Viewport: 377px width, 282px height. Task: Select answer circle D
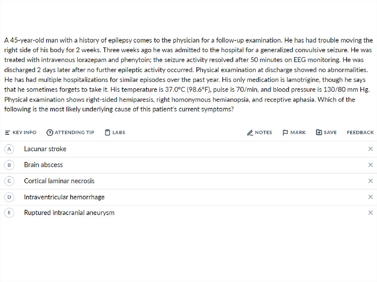[9, 197]
